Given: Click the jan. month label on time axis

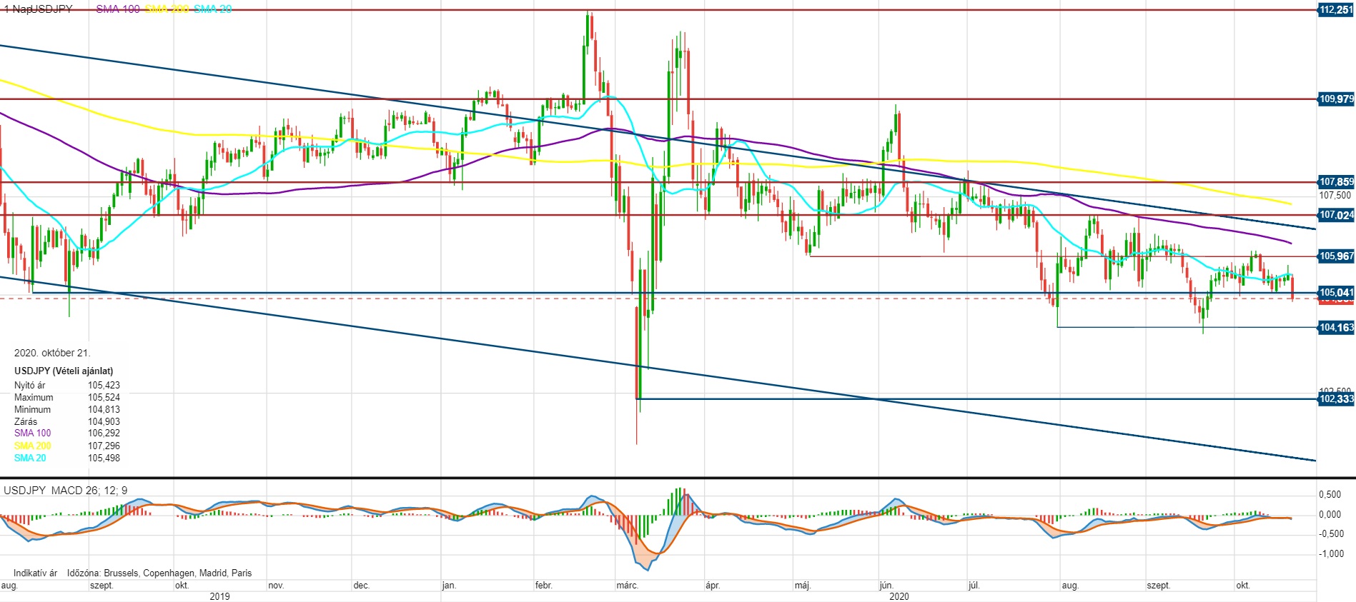Looking at the screenshot, I should [x=449, y=586].
